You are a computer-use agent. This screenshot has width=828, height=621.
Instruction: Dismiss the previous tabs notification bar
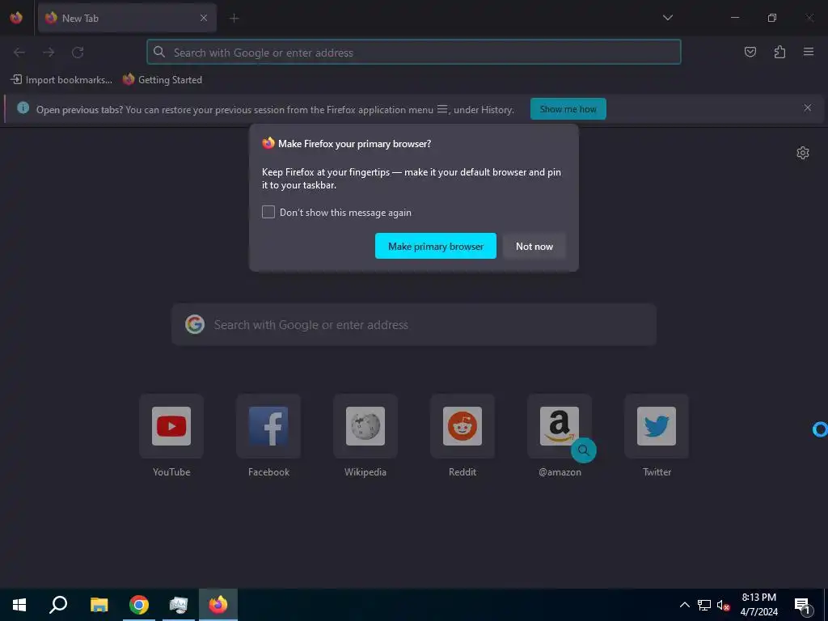coord(808,108)
